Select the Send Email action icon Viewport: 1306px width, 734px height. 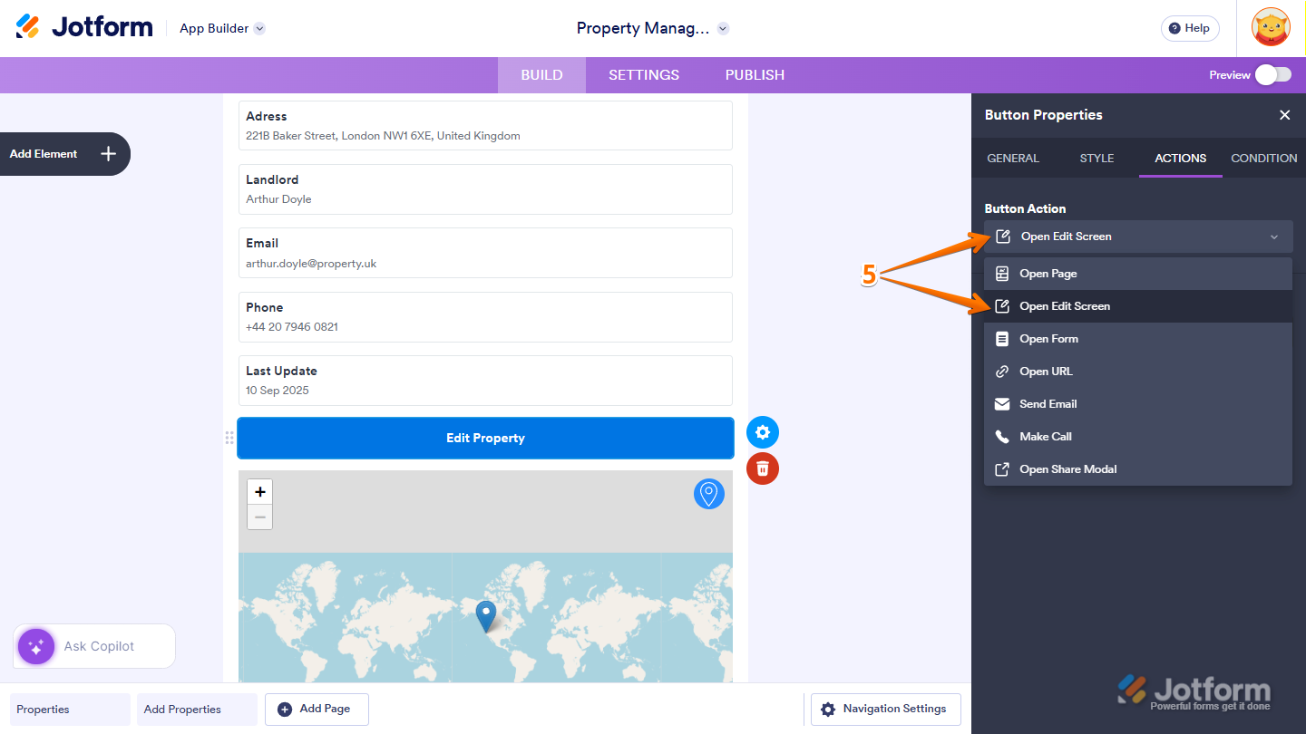[x=1001, y=403]
